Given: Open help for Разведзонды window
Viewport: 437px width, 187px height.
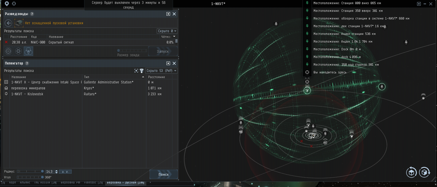Looking at the screenshot, I should pyautogui.click(x=32, y=14).
